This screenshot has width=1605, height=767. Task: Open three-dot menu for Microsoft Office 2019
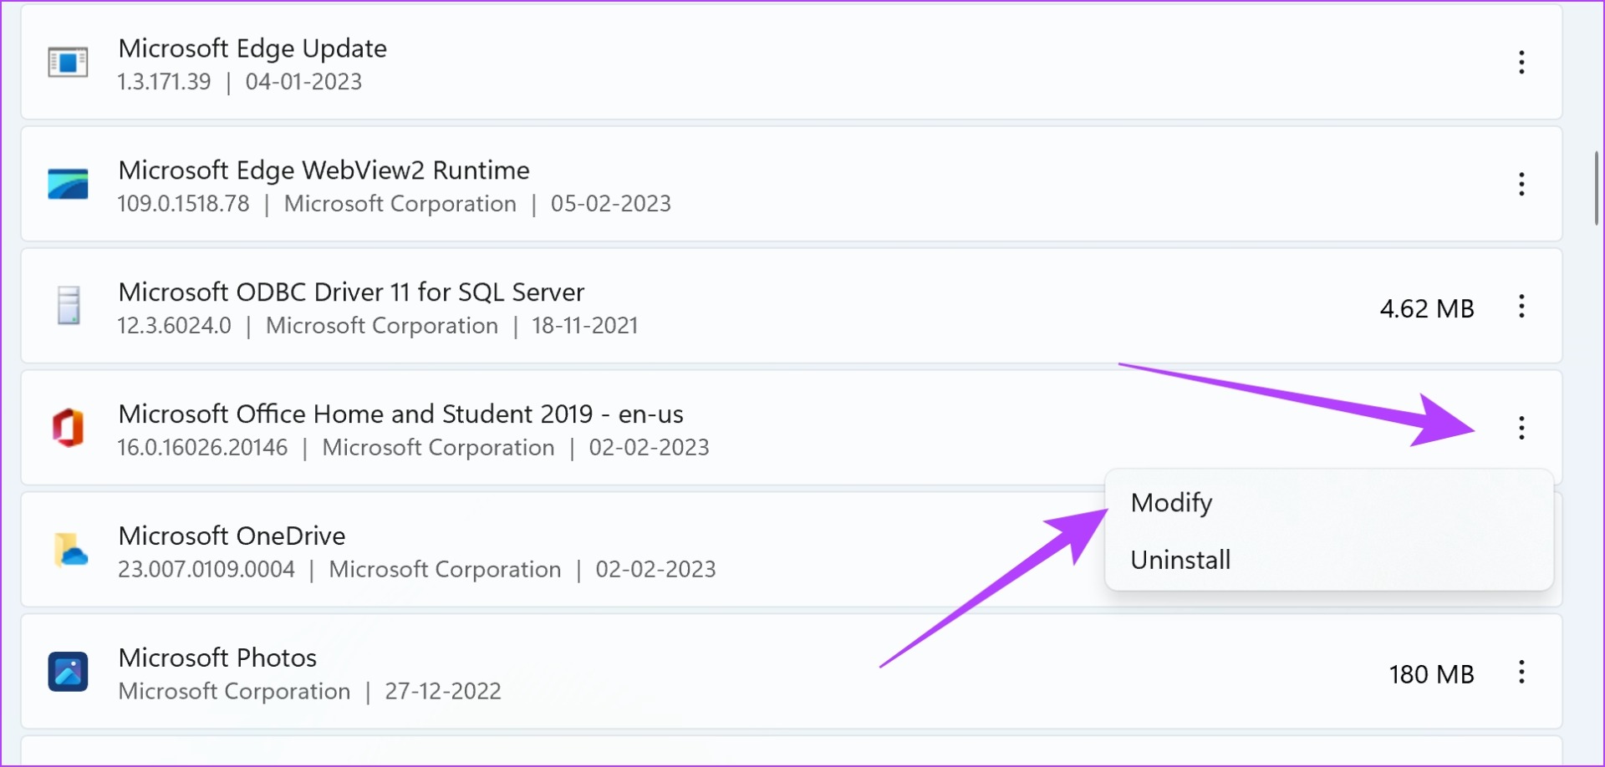[x=1521, y=428]
